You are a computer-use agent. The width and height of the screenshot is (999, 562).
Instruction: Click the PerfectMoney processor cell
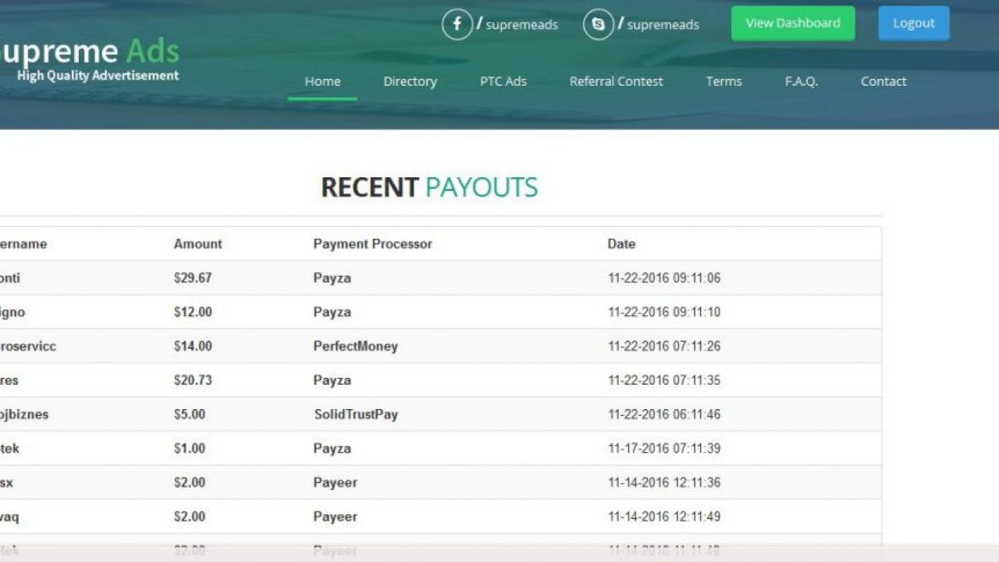point(355,346)
